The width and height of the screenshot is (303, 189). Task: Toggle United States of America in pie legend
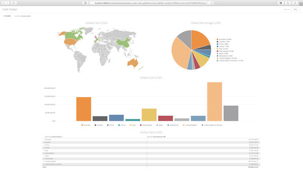230,60
